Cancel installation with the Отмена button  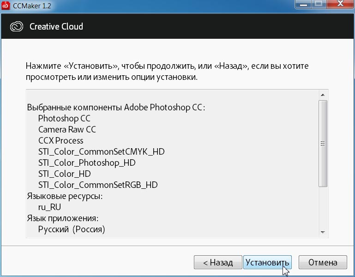point(323,262)
